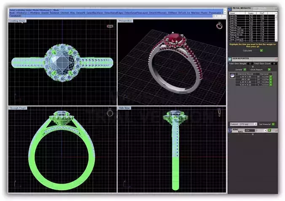Choose DetectNakedEdges display mode option
Viewport: 285px width, 201px height.
[x=113, y=13]
